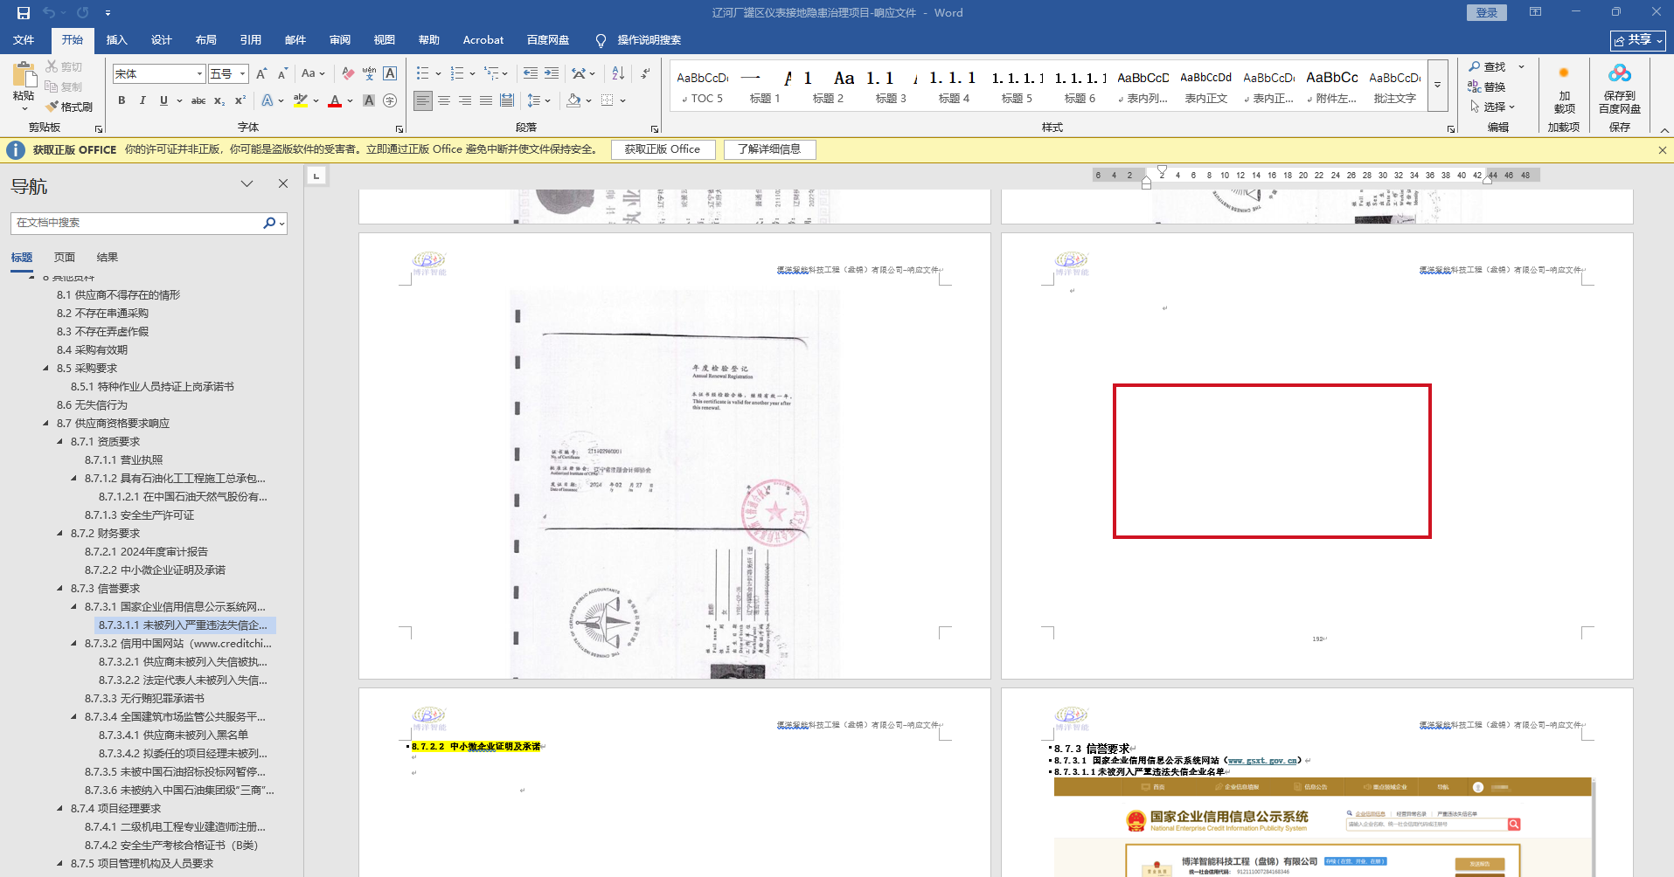Open the font size dropdown (五号)
1674x877 pixels.
click(x=242, y=74)
